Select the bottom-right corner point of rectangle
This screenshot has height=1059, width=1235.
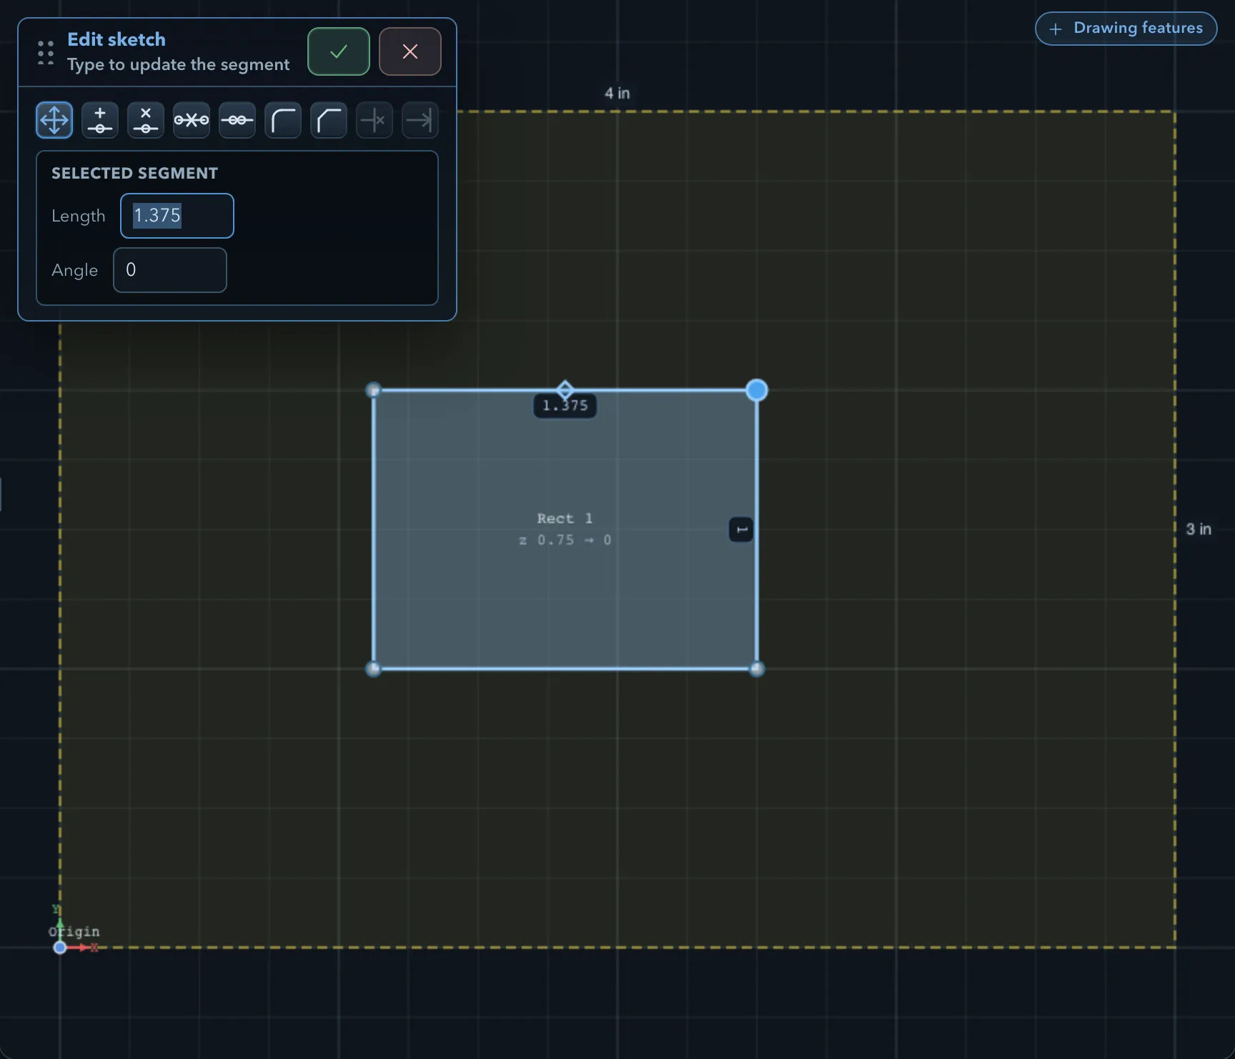point(757,669)
